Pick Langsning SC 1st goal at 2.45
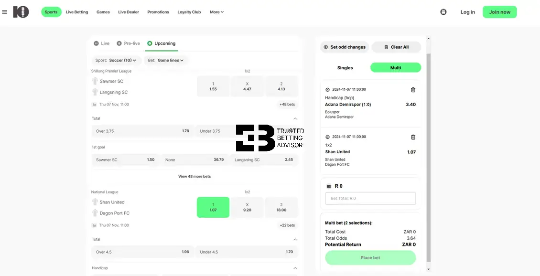Image resolution: width=540 pixels, height=276 pixels. tap(264, 159)
